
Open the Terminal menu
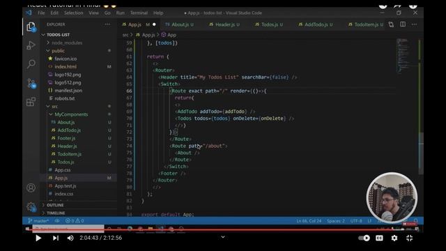point(139,13)
